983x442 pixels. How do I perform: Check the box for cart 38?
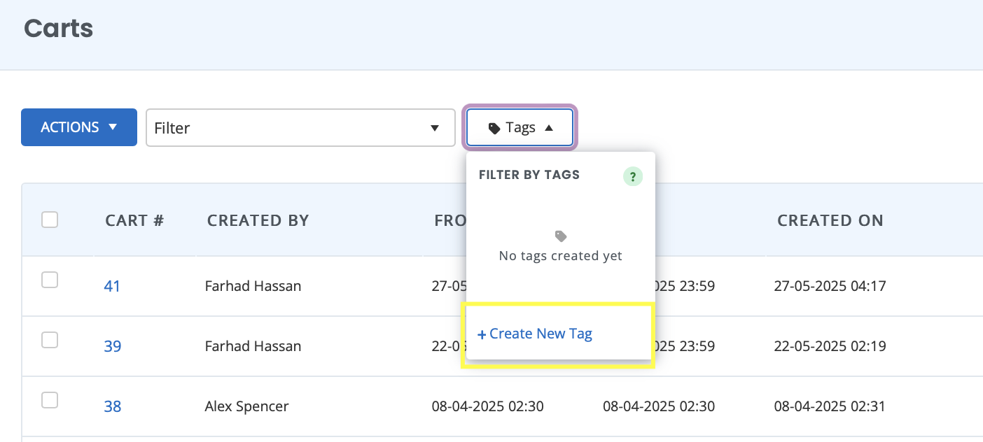[x=50, y=400]
